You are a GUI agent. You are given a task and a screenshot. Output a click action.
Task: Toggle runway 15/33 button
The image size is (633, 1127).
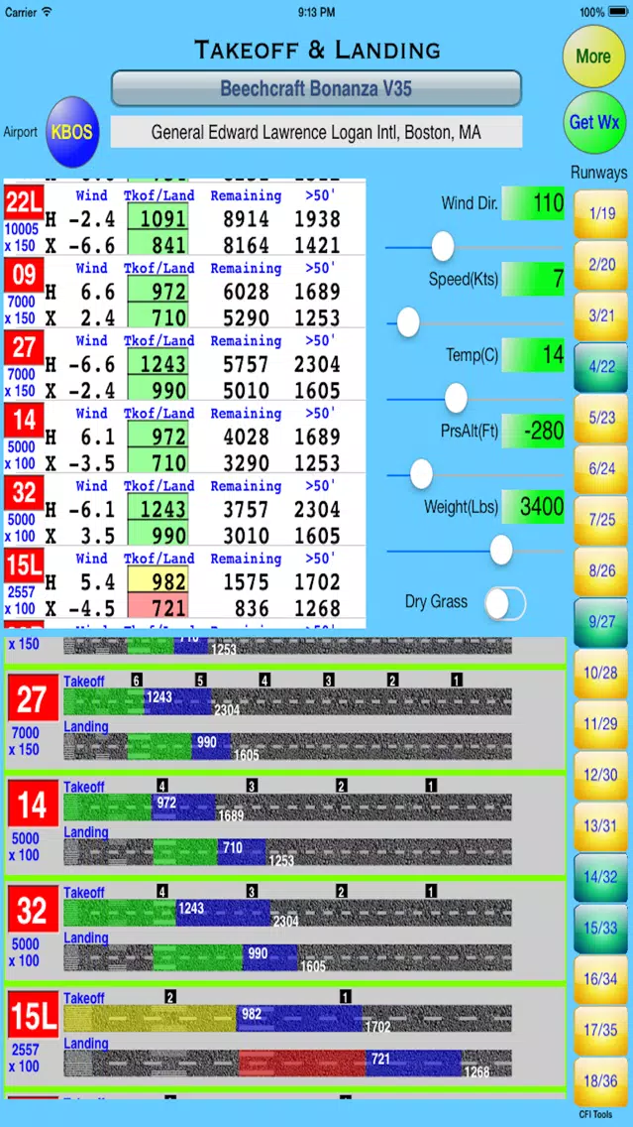[x=601, y=928]
